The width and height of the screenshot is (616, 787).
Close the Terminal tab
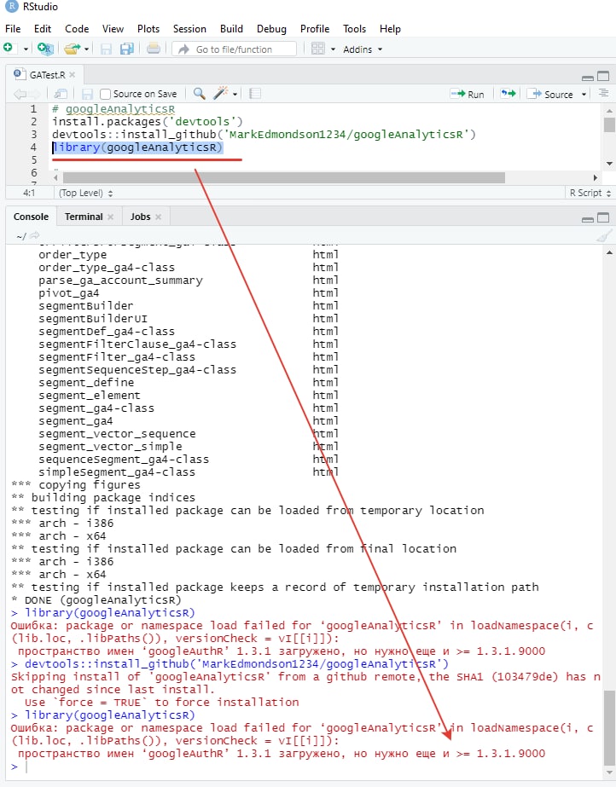pyautogui.click(x=110, y=217)
